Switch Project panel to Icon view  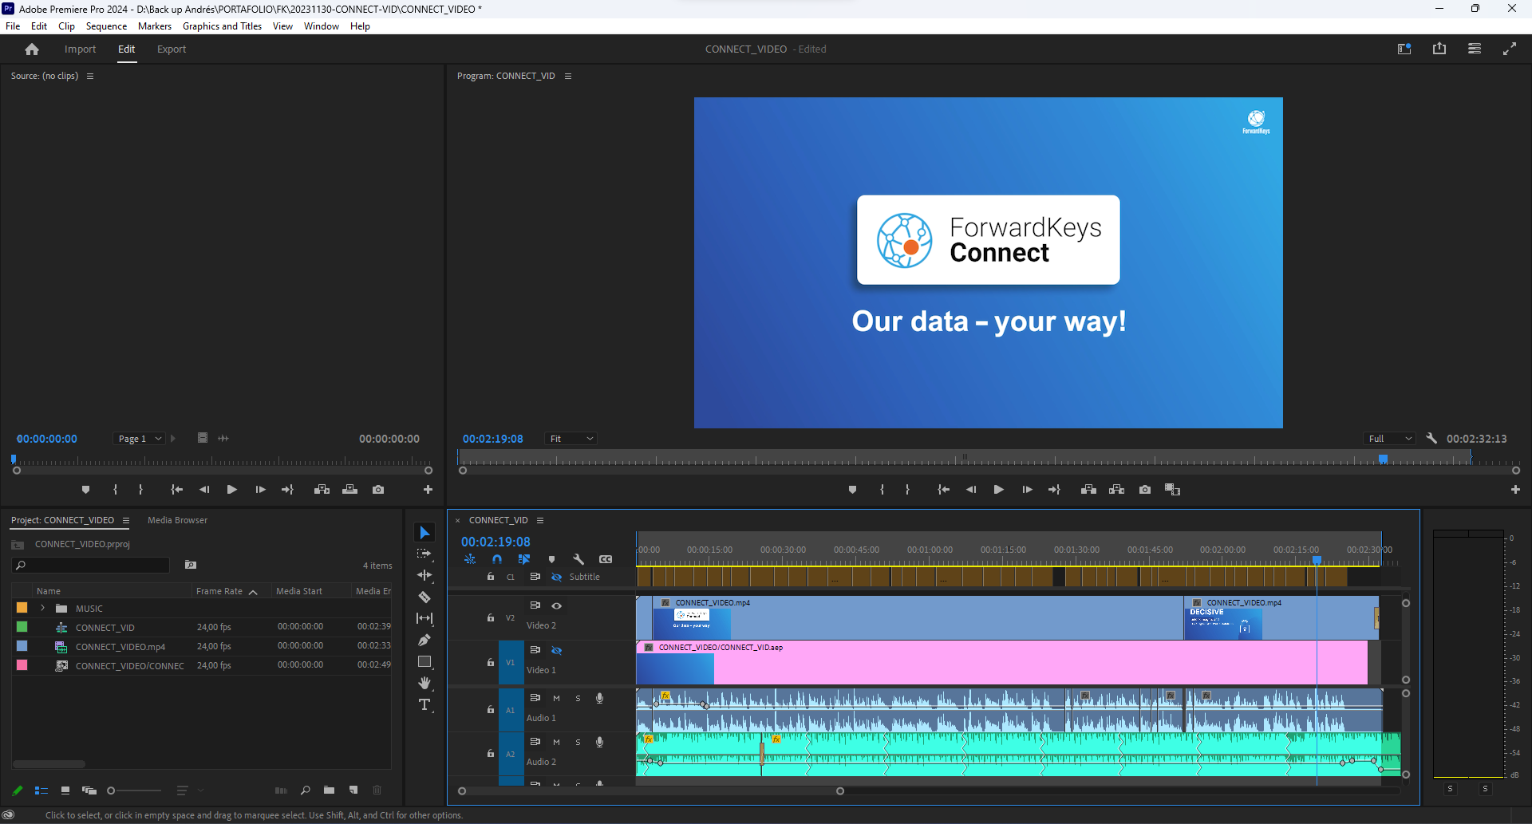tap(65, 790)
